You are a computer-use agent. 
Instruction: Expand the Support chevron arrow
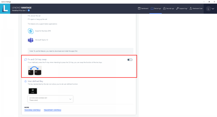pos(186,8)
